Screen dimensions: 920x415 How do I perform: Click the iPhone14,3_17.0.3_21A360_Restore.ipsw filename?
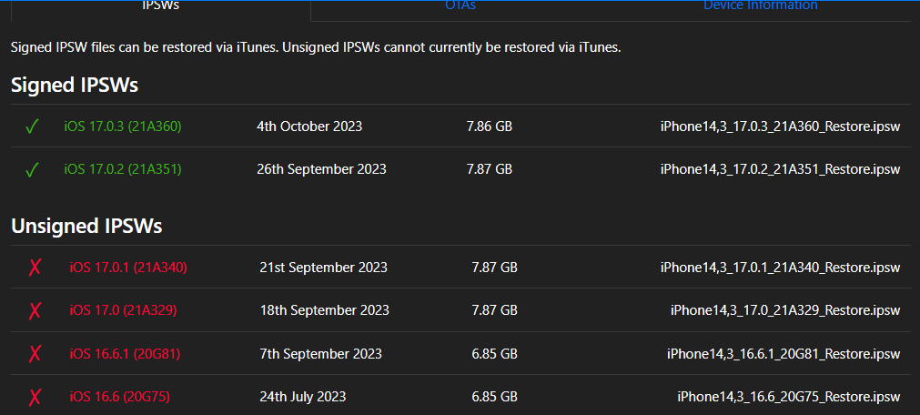pos(781,127)
